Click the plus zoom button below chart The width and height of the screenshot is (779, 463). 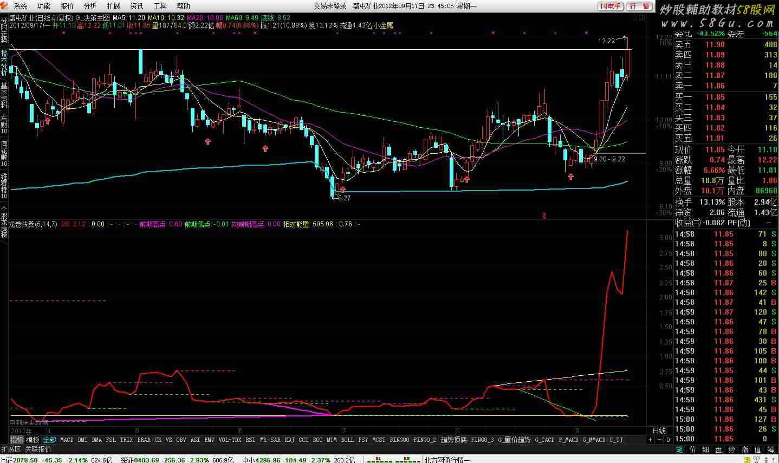coord(651,440)
